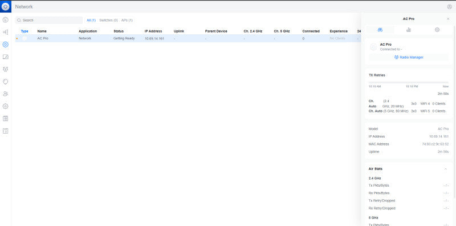This screenshot has height=226, width=456.
Task: Sort by the IP Address column header
Action: (x=153, y=31)
